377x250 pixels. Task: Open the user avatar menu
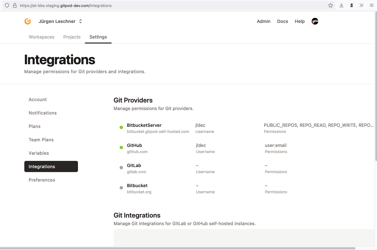click(x=315, y=21)
